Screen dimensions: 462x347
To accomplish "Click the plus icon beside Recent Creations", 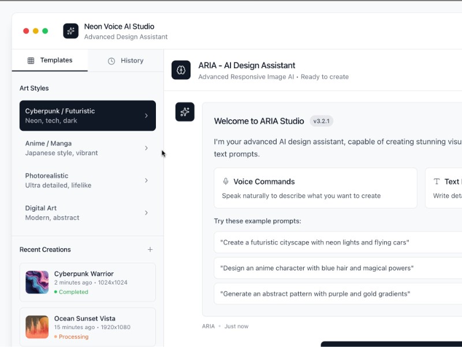I will click(x=150, y=249).
